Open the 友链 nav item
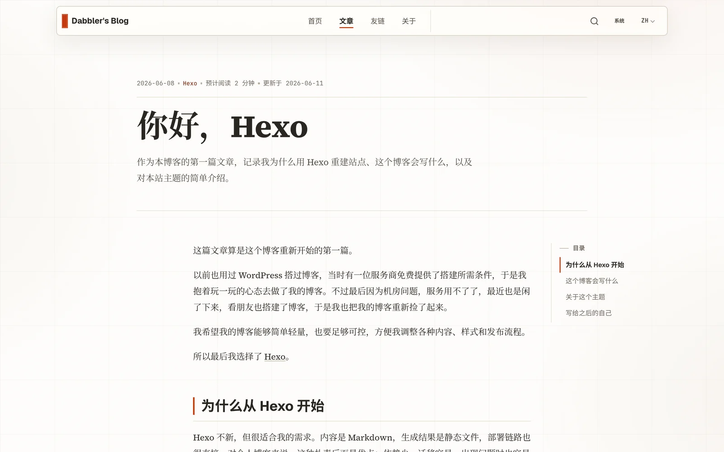 377,21
